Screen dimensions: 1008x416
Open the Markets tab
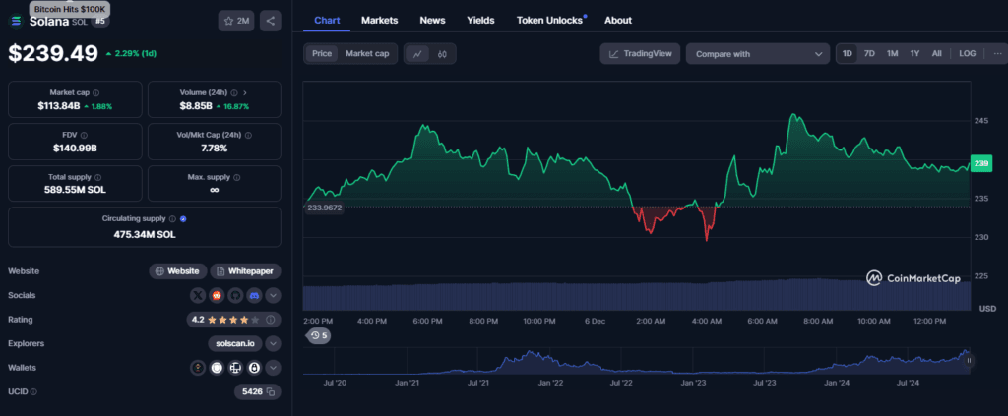pos(379,21)
